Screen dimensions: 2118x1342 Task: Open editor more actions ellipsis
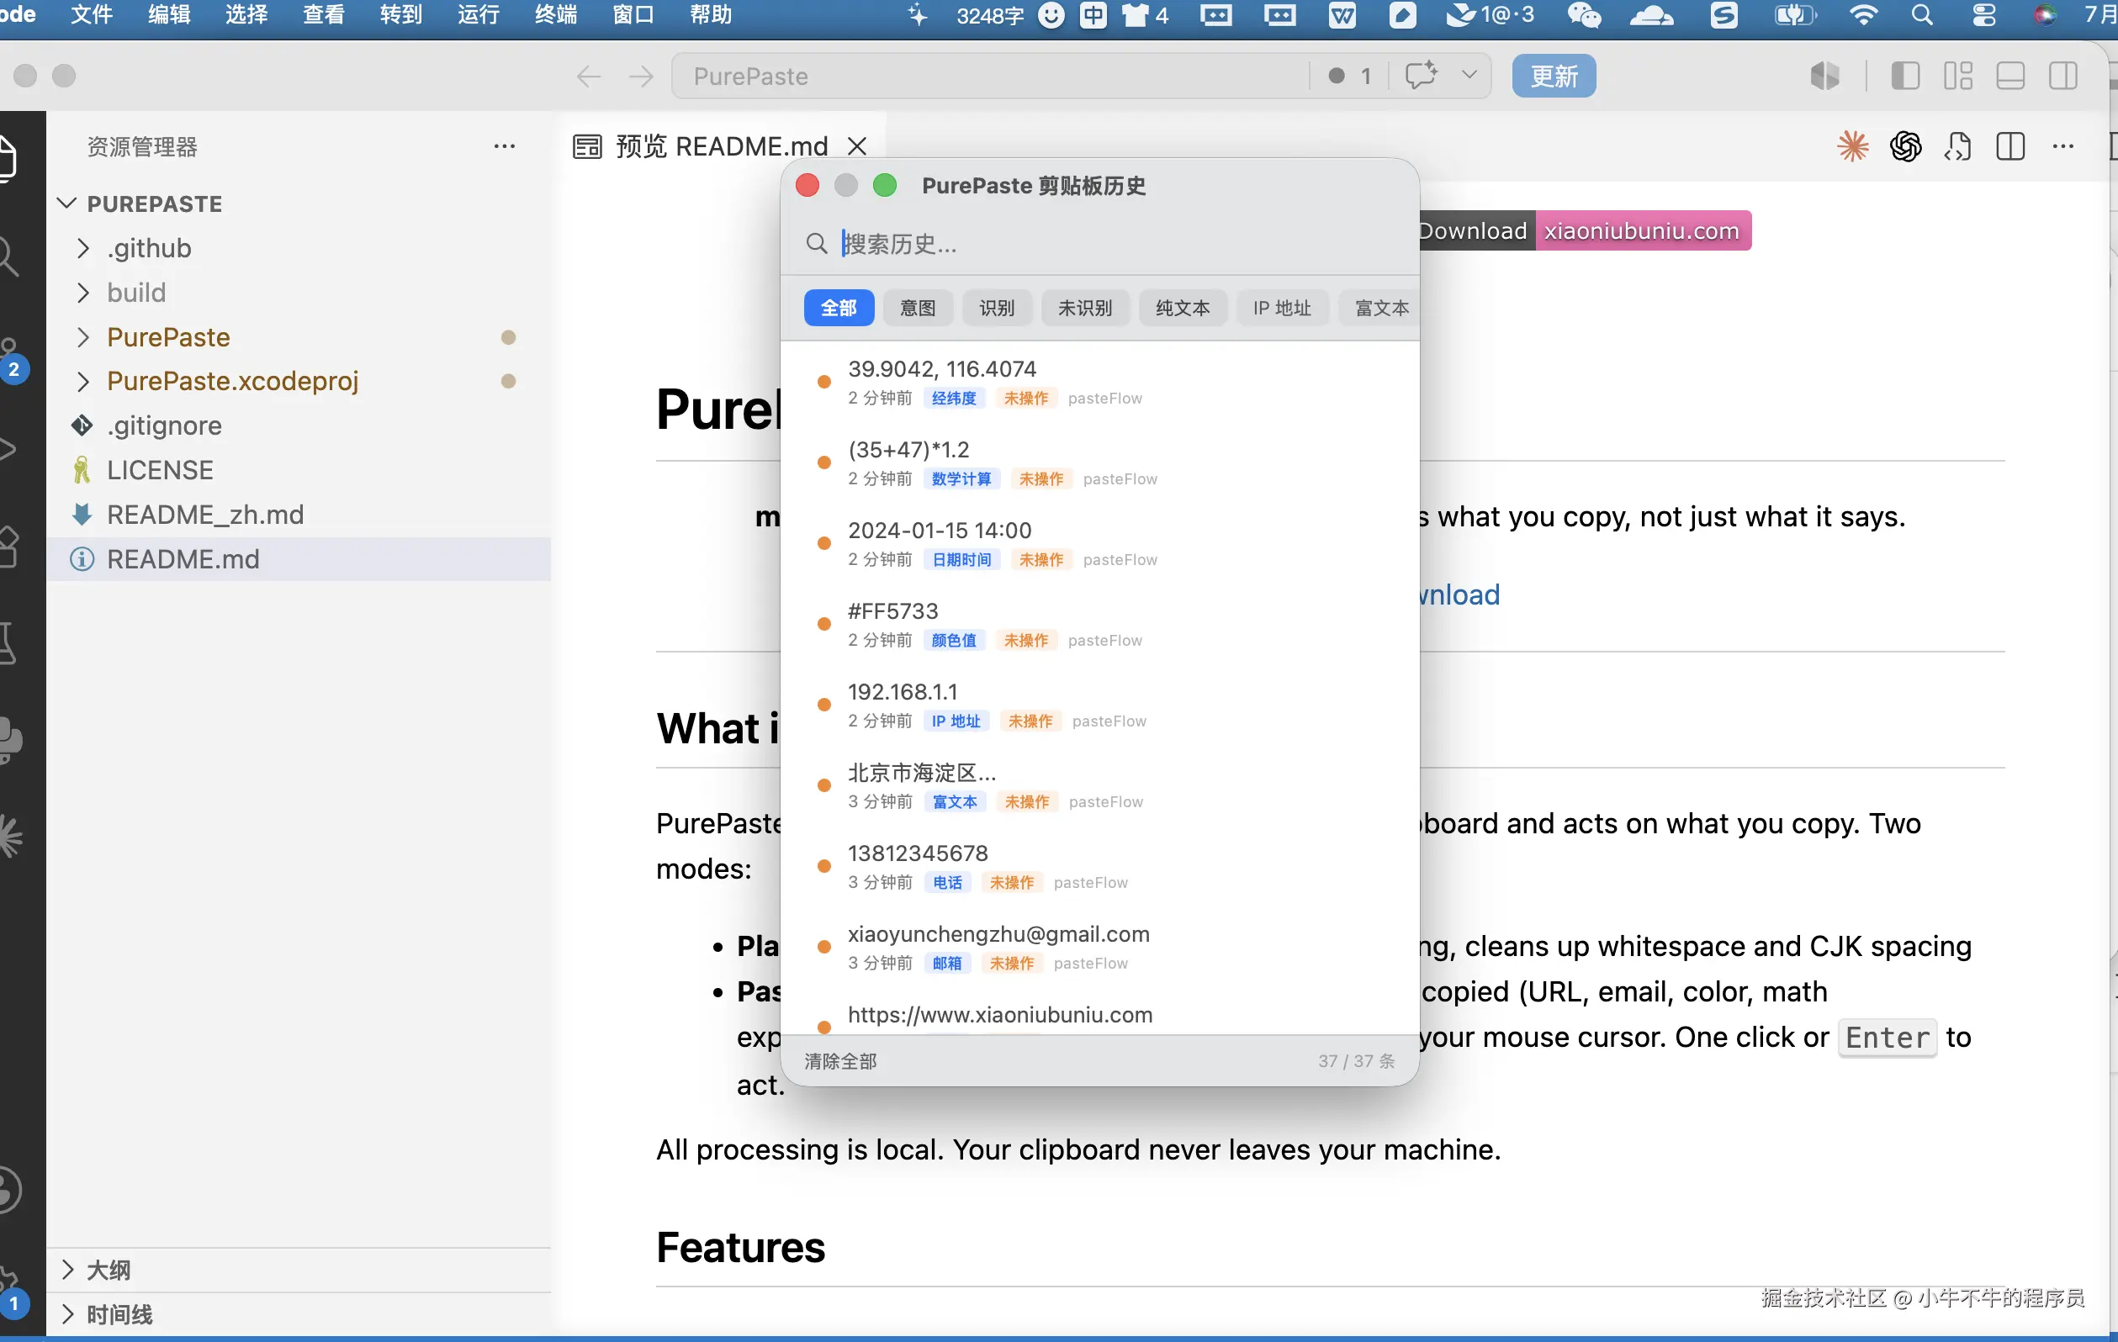(x=2062, y=146)
